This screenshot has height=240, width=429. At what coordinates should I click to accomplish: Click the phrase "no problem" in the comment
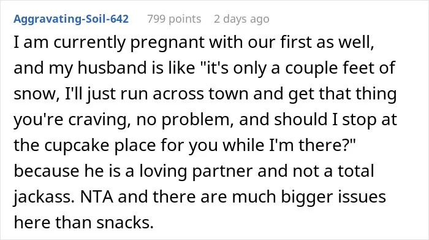pos(183,120)
